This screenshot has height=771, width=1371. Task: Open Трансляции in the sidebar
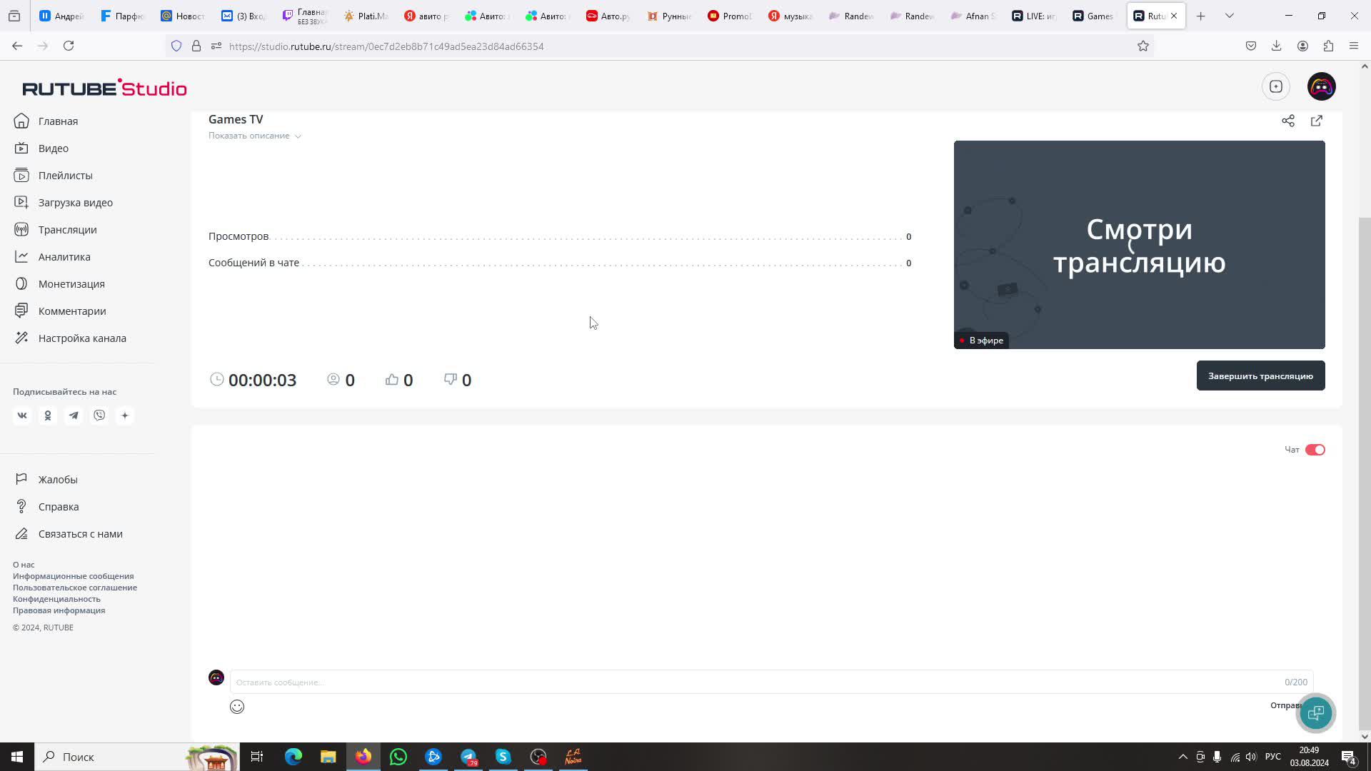click(x=67, y=230)
